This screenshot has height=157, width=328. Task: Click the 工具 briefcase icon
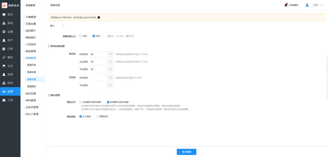click(x=4, y=100)
